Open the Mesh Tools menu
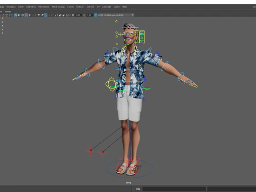The image size is (256, 192). pyautogui.click(x=44, y=7)
